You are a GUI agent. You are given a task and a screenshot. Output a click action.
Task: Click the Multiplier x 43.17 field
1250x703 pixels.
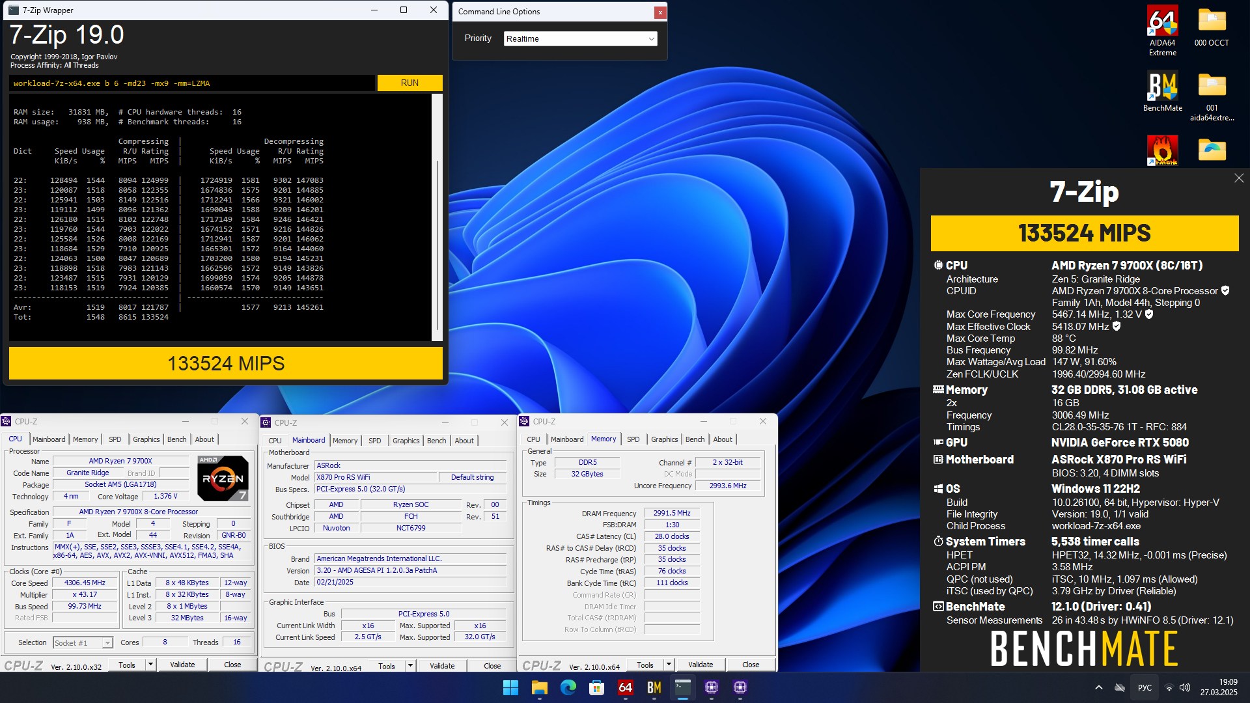85,595
